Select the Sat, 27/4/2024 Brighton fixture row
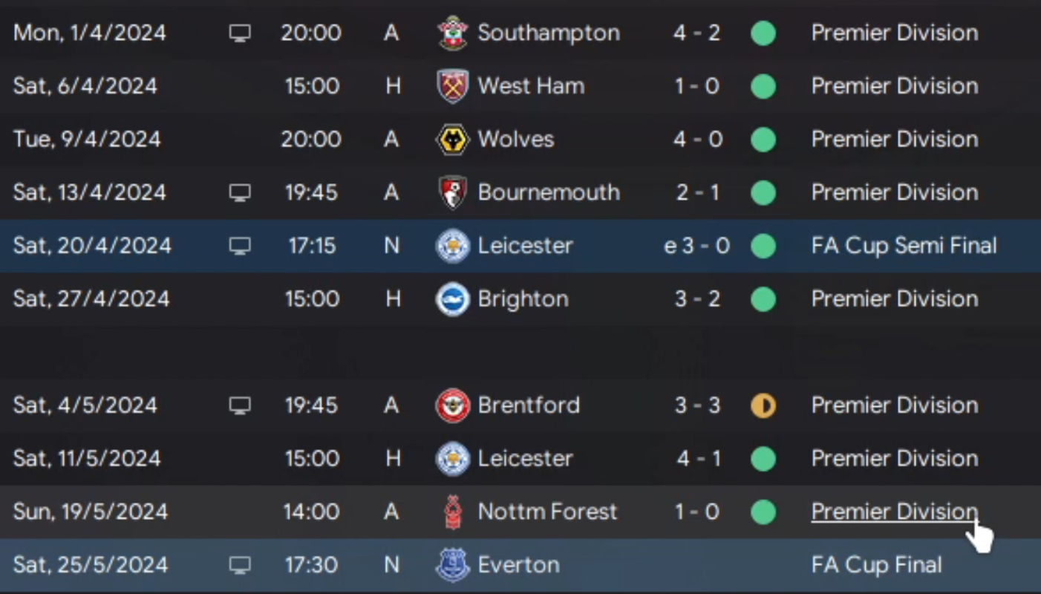Viewport: 1041px width, 594px height. click(520, 299)
